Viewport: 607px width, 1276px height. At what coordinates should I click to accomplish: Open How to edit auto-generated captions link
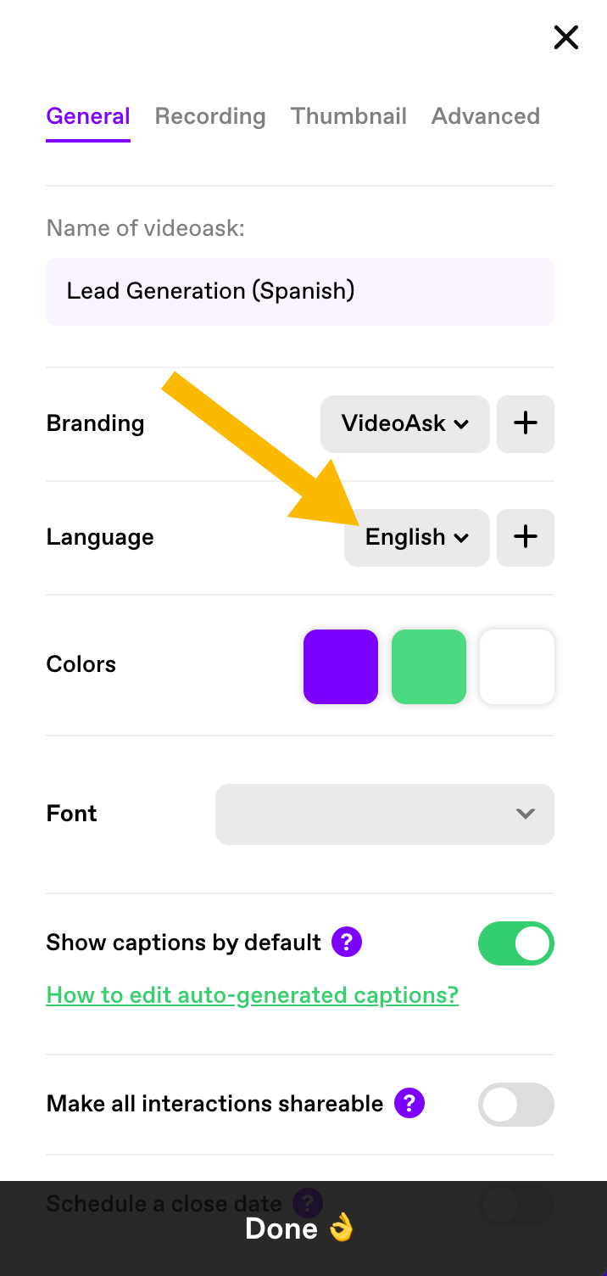click(x=253, y=994)
